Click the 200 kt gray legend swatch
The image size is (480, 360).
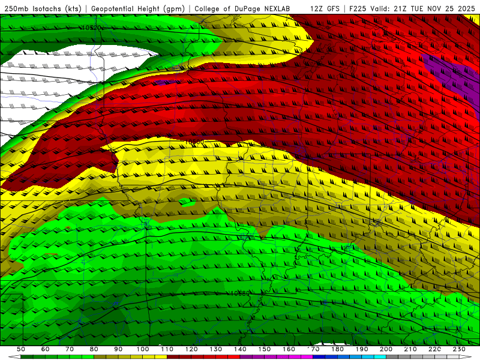click(392, 357)
